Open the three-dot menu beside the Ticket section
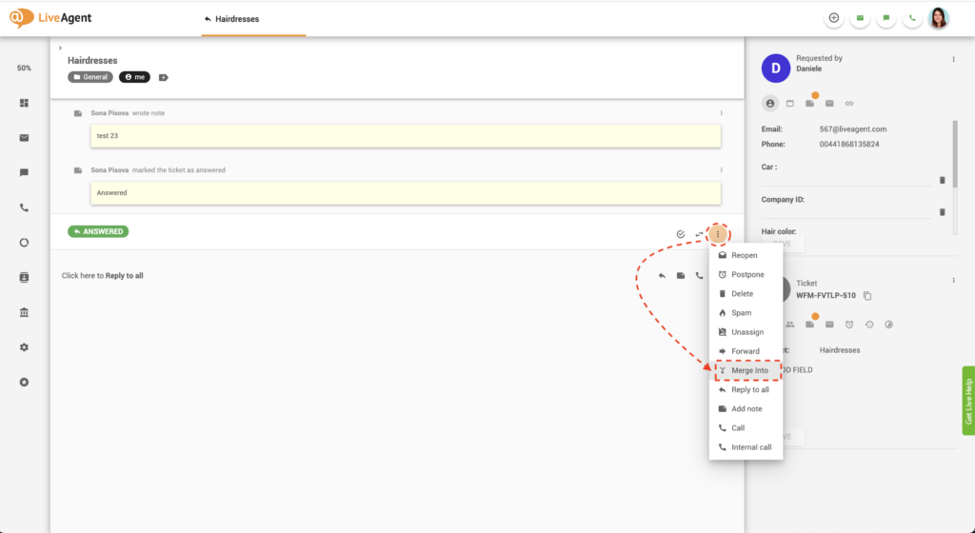The height and width of the screenshot is (533, 975). coord(953,280)
